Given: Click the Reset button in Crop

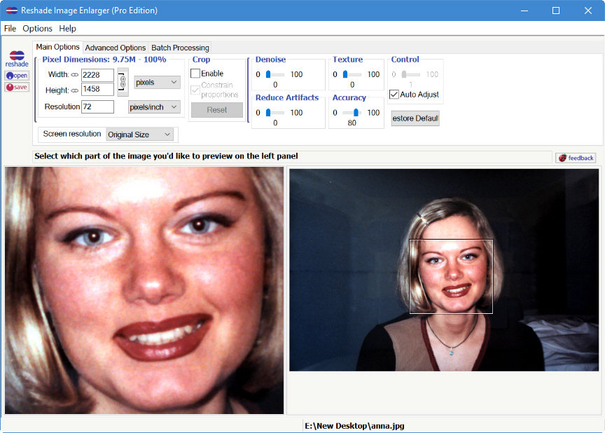Looking at the screenshot, I should tap(218, 109).
